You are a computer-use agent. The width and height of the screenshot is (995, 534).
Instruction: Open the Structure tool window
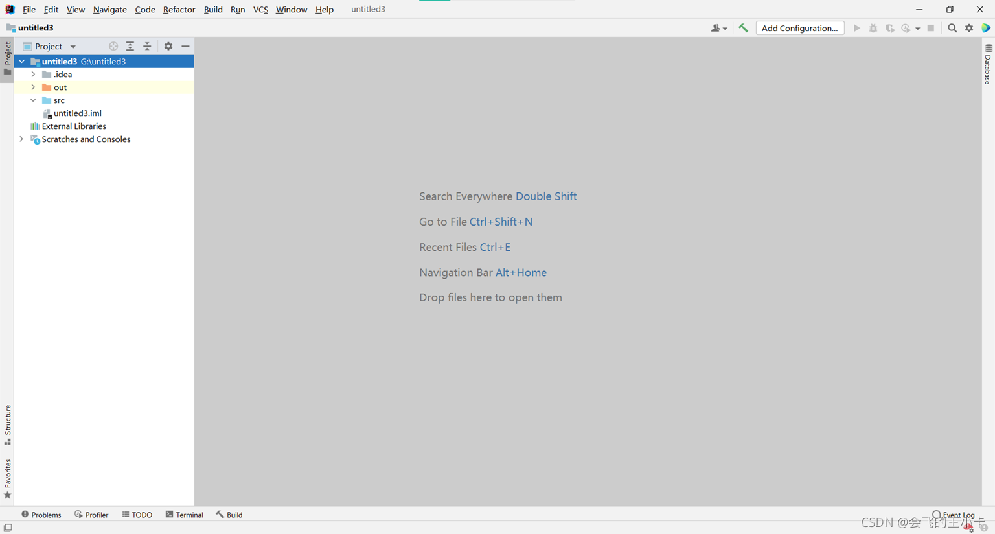[x=8, y=424]
